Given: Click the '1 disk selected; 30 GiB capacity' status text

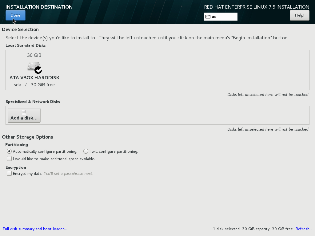Looking at the screenshot, I should coord(241,229).
